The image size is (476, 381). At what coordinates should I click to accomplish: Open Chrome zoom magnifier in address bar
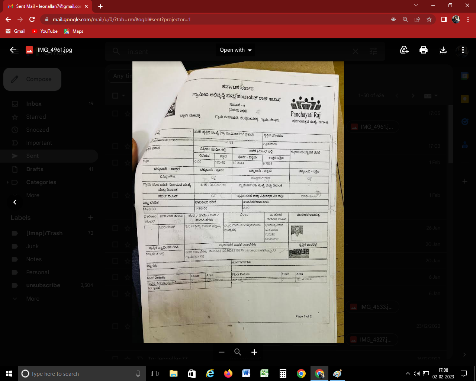405,19
